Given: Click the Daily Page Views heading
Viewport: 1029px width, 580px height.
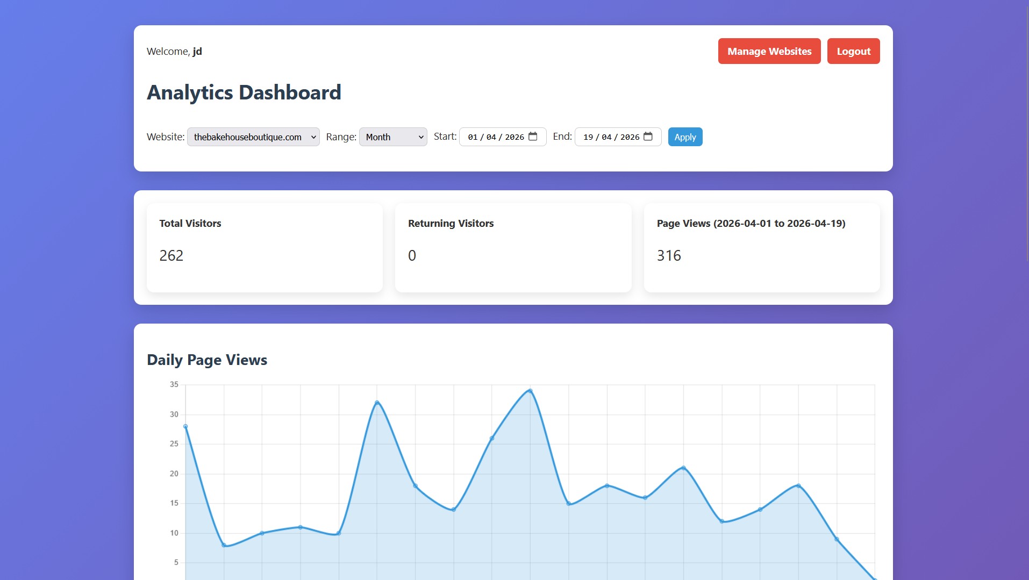Looking at the screenshot, I should tap(207, 360).
